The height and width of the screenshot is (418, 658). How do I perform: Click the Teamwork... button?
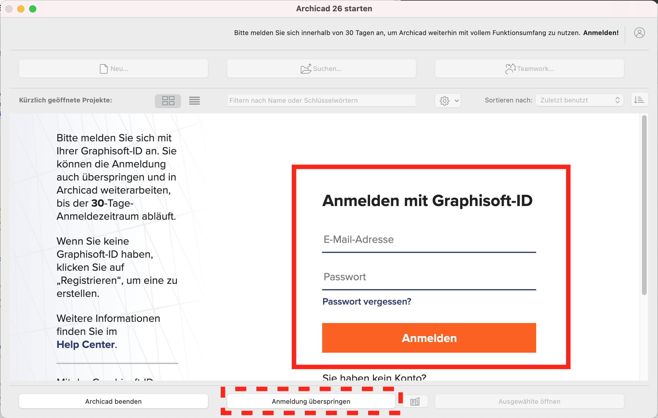point(529,69)
